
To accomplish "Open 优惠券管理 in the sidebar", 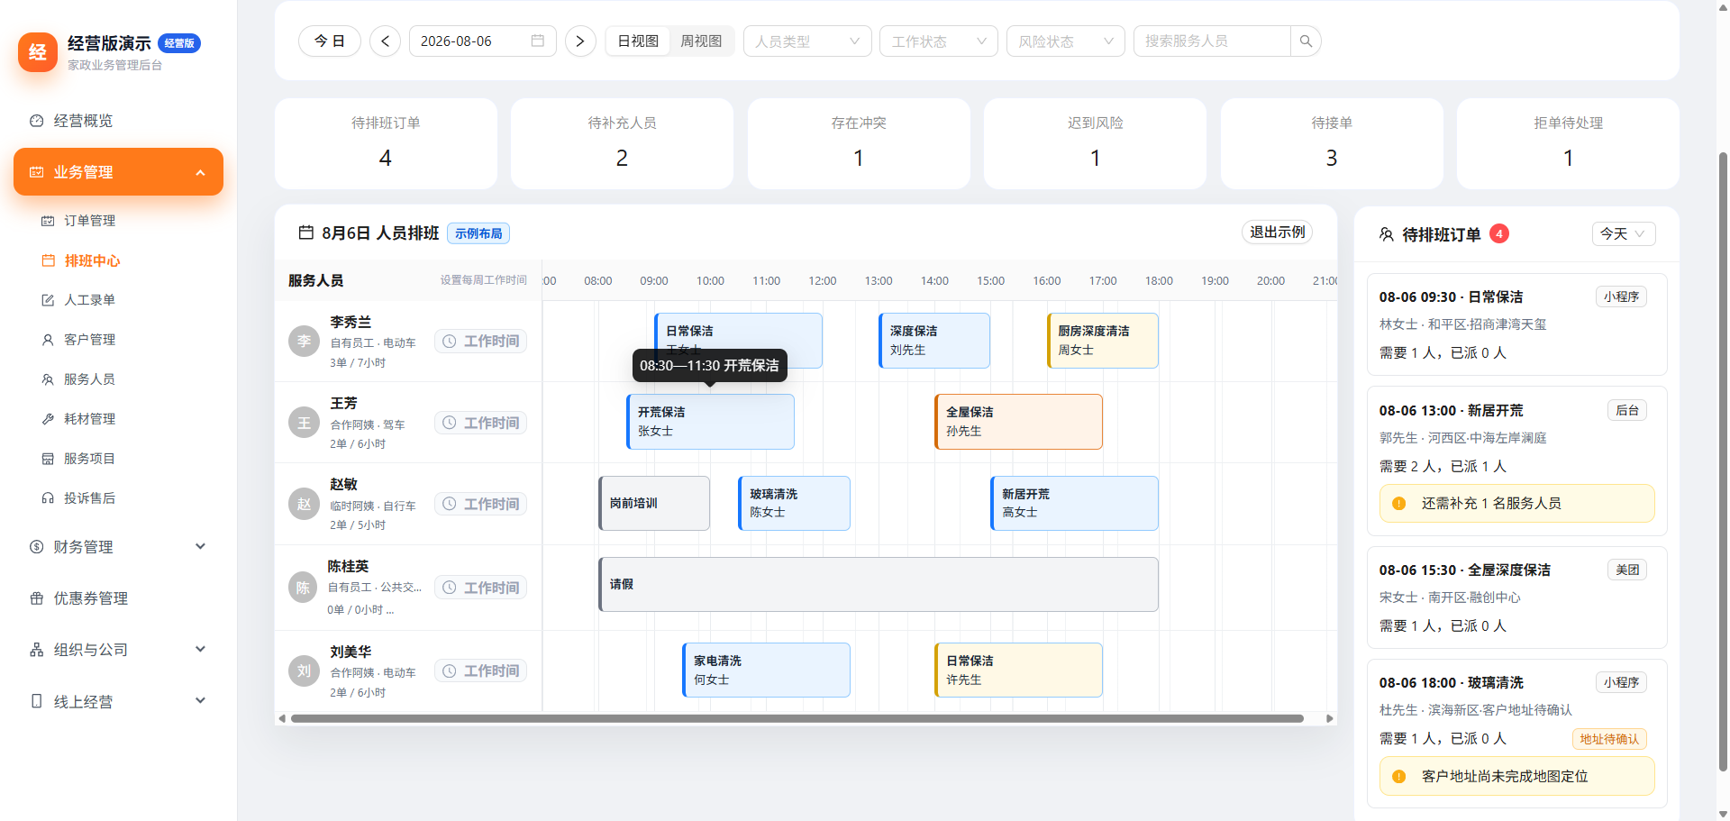I will pos(118,598).
